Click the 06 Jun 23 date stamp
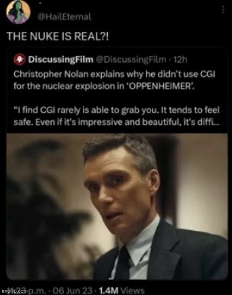The height and width of the screenshot is (295, 232). tap(73, 290)
